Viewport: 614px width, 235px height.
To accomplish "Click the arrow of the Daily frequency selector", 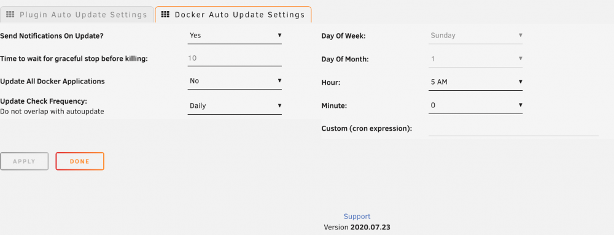I will (x=279, y=105).
